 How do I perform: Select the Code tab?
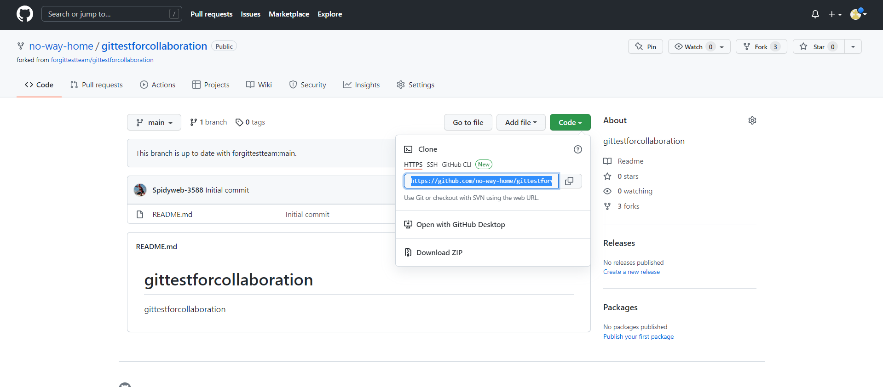(39, 85)
